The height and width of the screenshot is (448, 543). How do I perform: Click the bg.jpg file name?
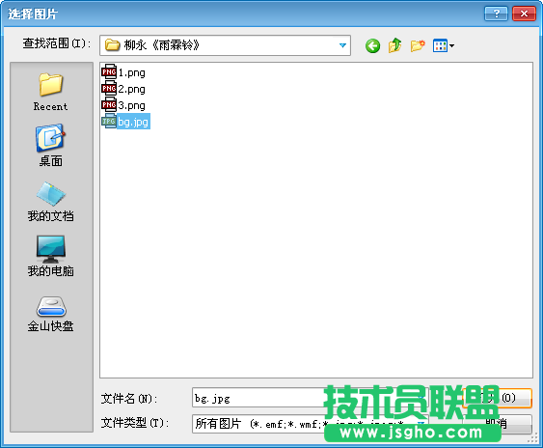point(133,122)
